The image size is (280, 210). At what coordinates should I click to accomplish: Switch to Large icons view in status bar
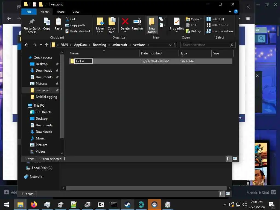tap(235, 159)
